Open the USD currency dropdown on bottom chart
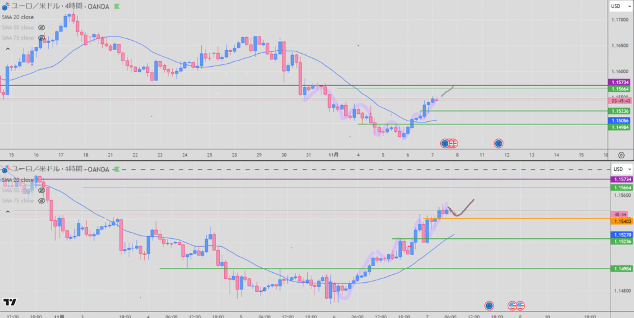 [617, 169]
